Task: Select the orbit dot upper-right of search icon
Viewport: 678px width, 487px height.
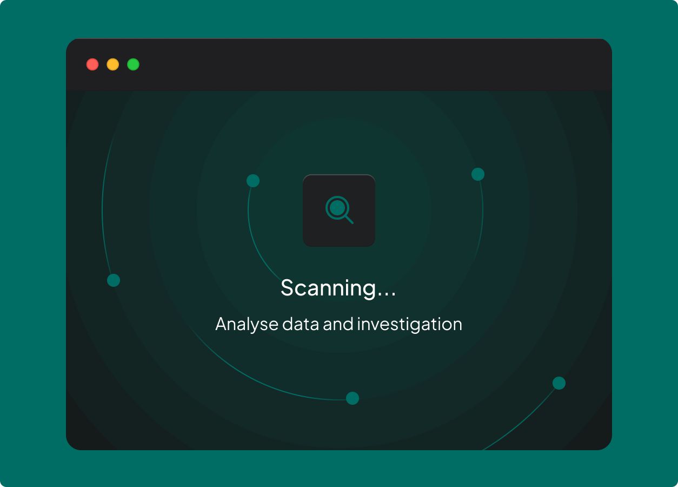Action: point(478,174)
